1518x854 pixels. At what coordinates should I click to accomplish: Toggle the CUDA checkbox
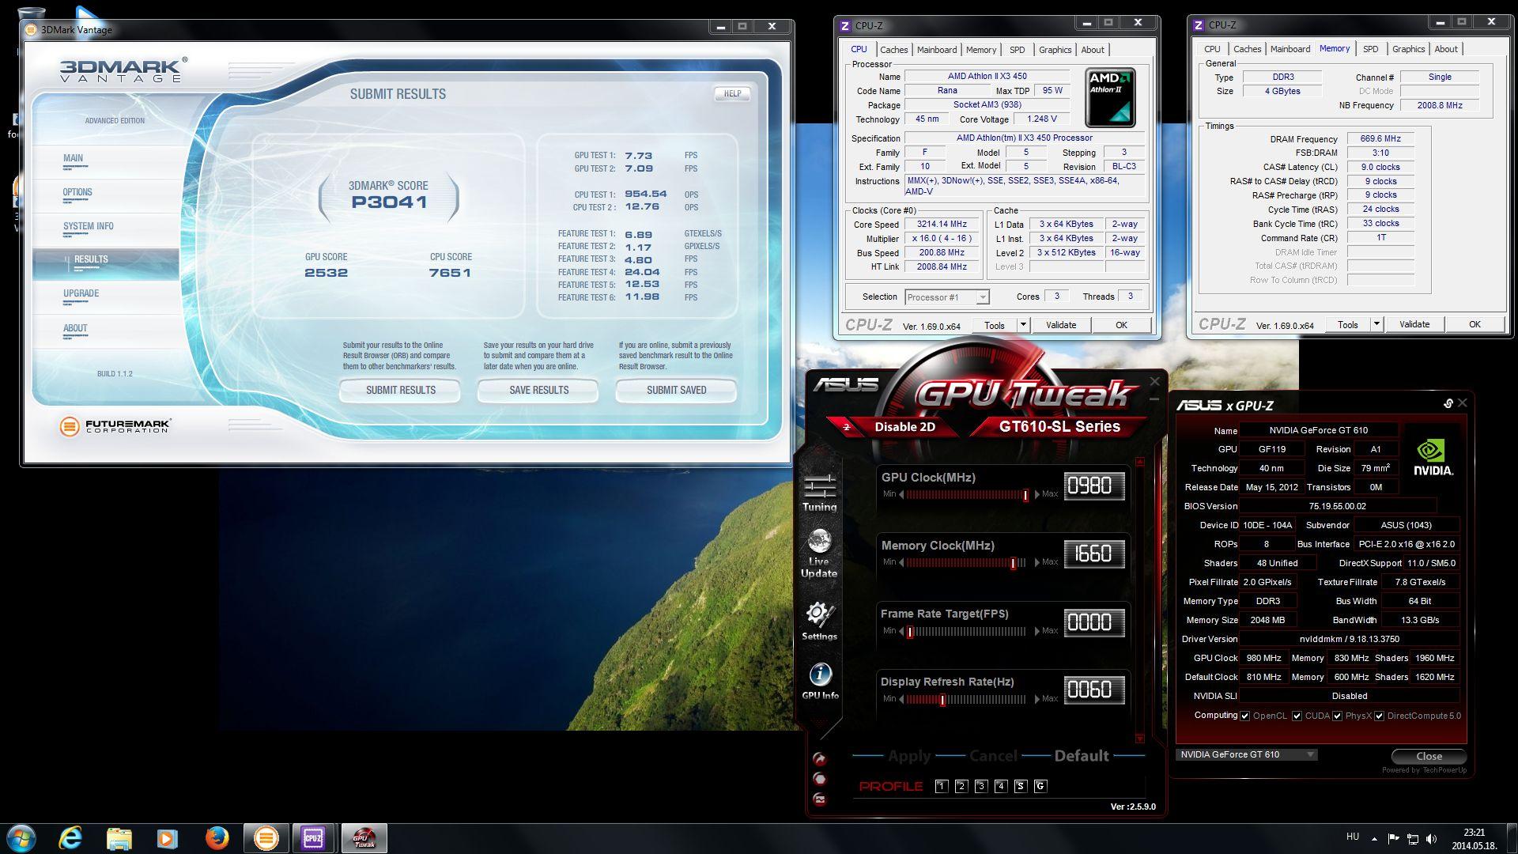(x=1297, y=716)
